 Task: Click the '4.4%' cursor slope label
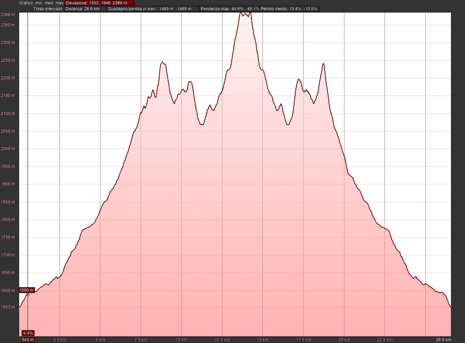(28, 333)
